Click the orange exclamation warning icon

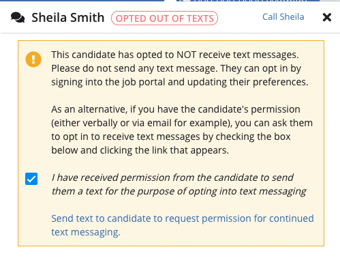[33, 59]
